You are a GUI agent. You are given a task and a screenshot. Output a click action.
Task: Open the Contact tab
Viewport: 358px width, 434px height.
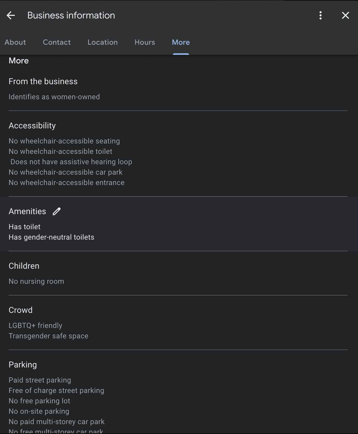click(x=57, y=42)
